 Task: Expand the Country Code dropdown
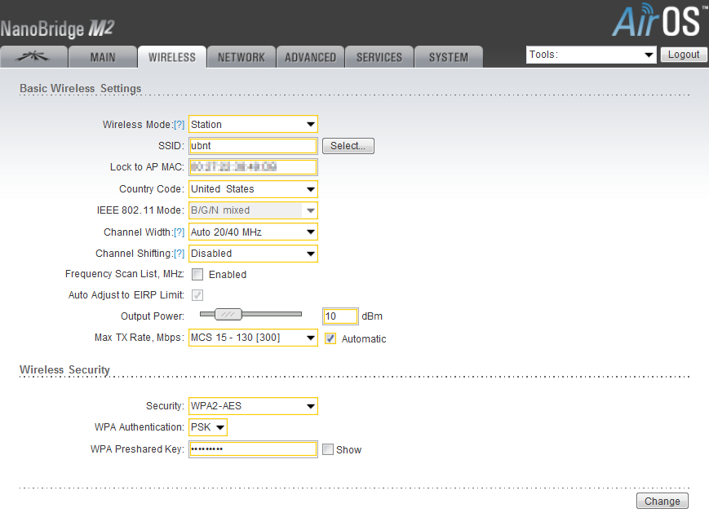coord(253,189)
